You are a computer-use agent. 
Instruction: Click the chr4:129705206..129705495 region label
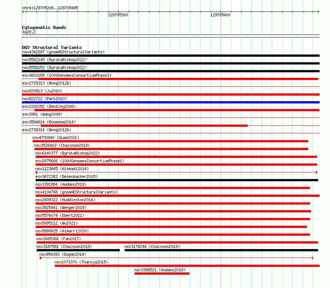pos(50,8)
